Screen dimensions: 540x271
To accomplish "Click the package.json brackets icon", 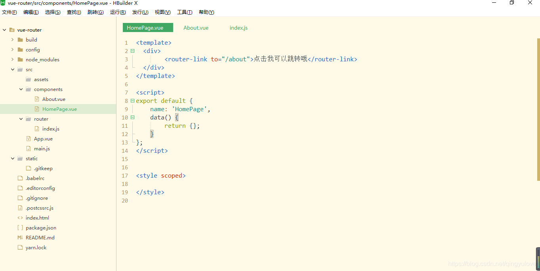I will point(20,227).
